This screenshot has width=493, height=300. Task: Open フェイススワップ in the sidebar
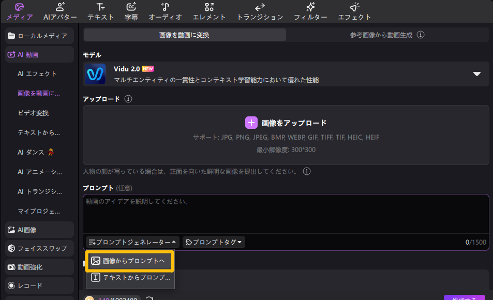pos(39,248)
